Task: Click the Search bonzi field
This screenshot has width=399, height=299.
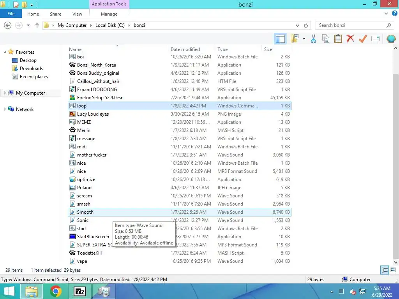Action: click(x=355, y=25)
